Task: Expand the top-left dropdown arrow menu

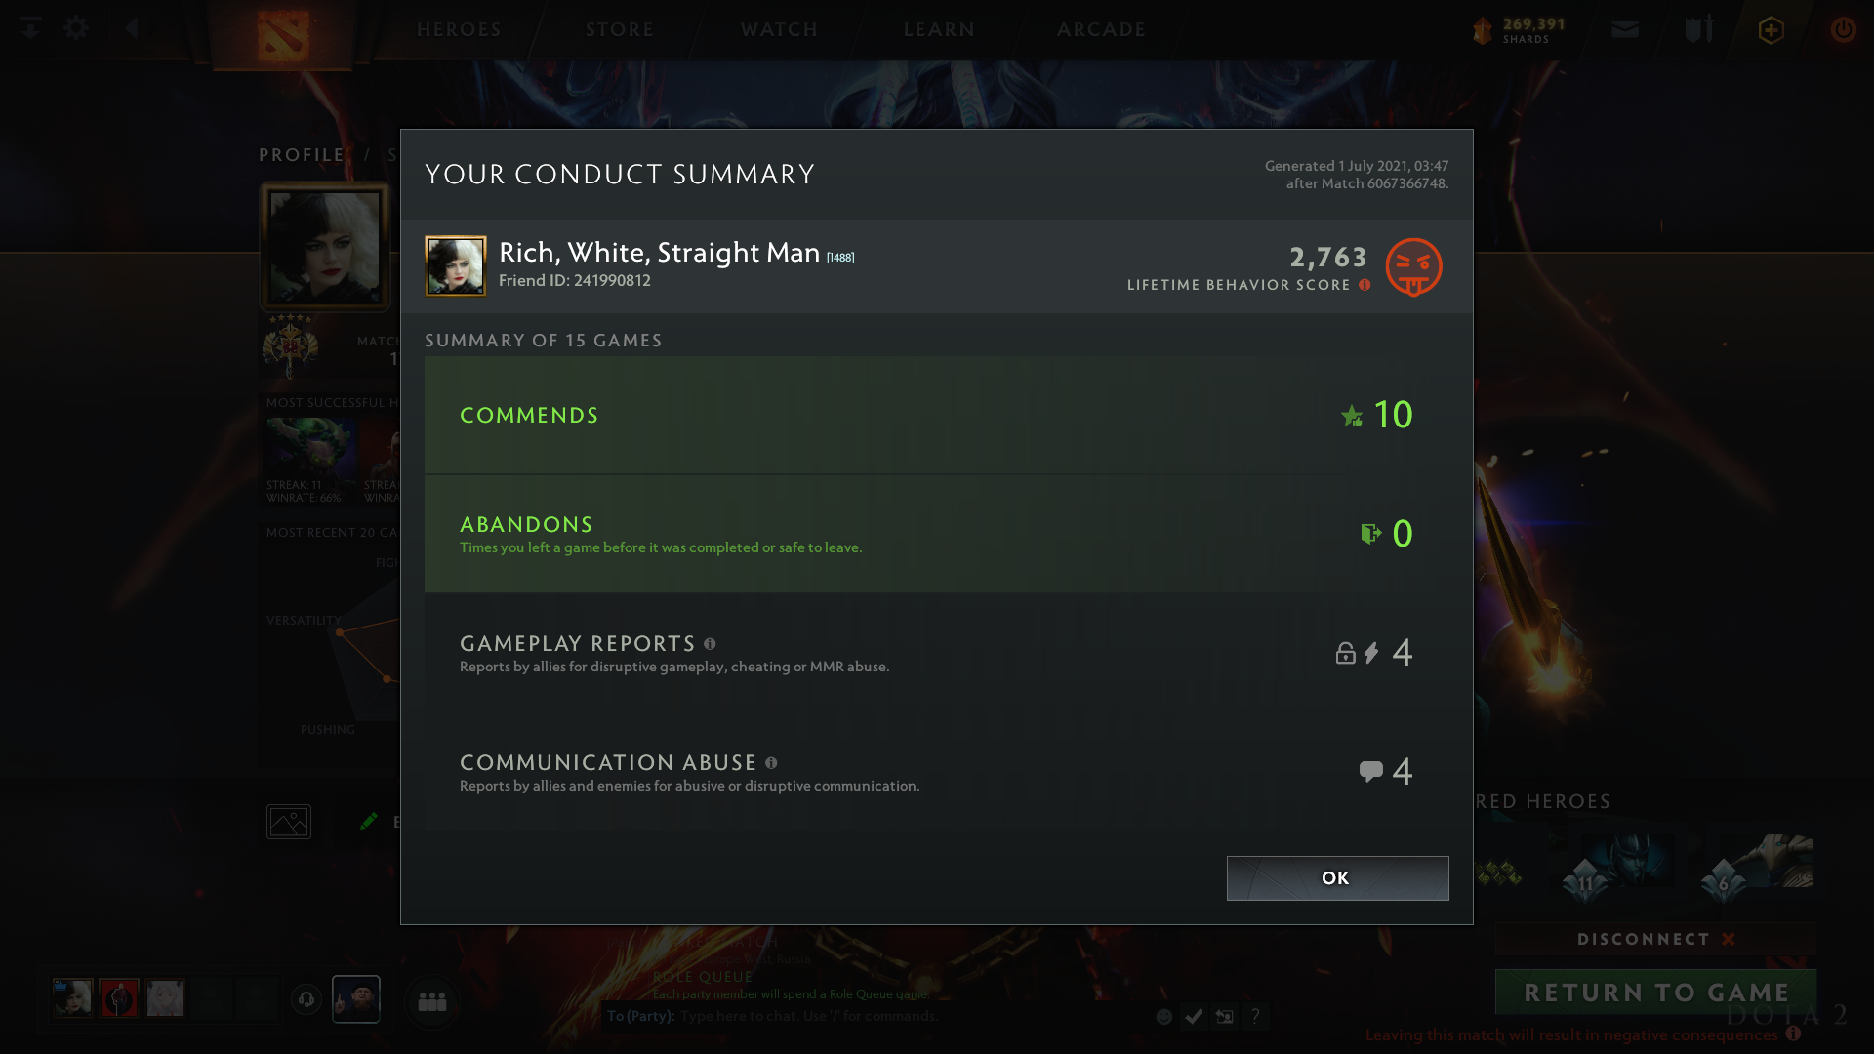Action: 30,28
